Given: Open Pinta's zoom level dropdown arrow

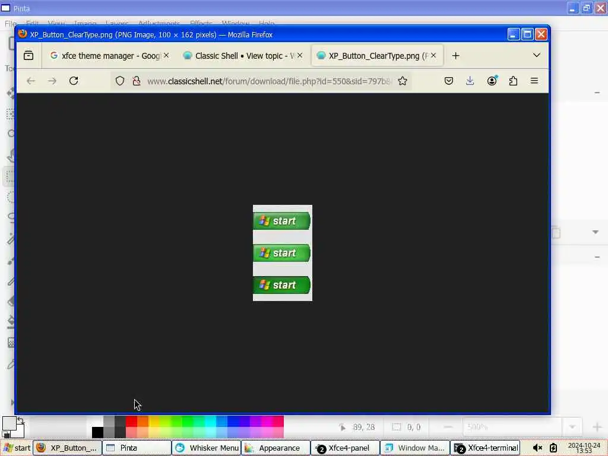Looking at the screenshot, I should [x=572, y=427].
